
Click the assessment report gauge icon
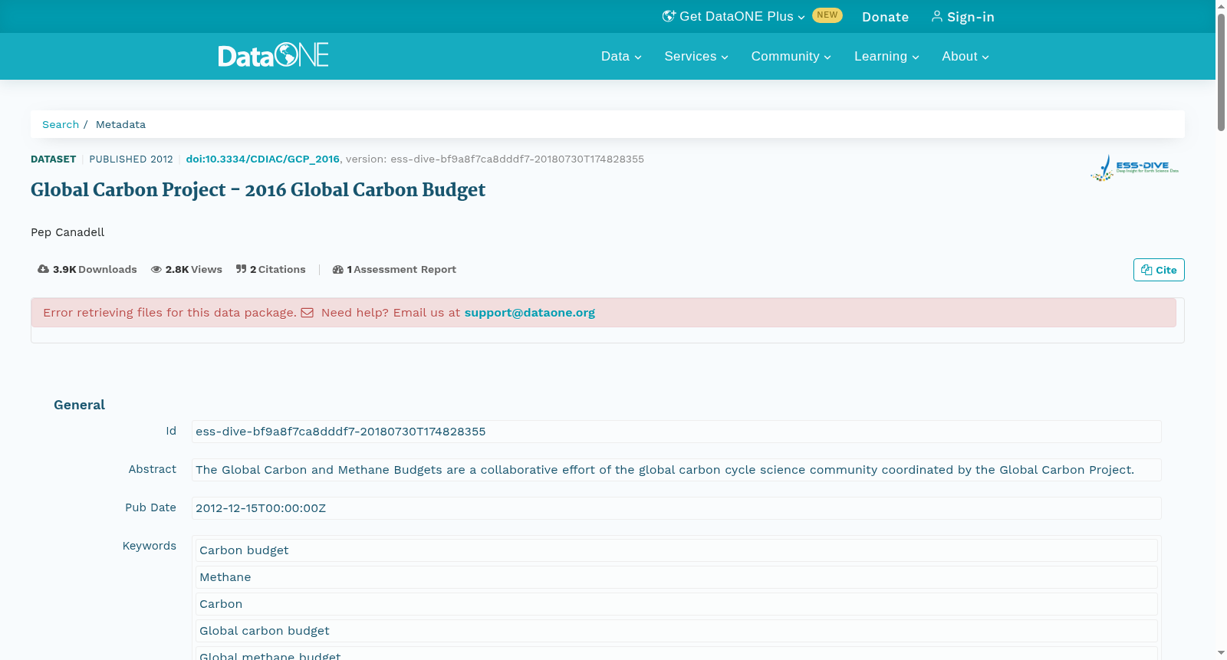tap(337, 269)
